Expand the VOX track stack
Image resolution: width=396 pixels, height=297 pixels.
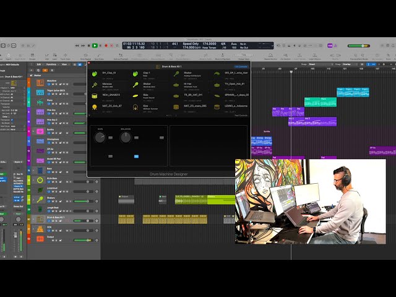[33, 229]
